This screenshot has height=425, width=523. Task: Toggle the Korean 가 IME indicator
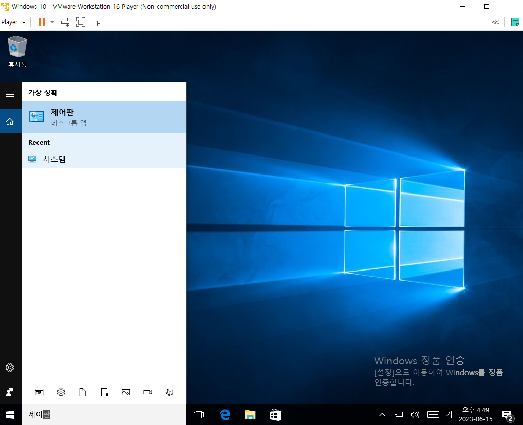[450, 414]
